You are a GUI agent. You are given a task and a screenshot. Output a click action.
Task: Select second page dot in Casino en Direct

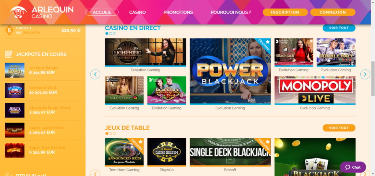(x=111, y=33)
